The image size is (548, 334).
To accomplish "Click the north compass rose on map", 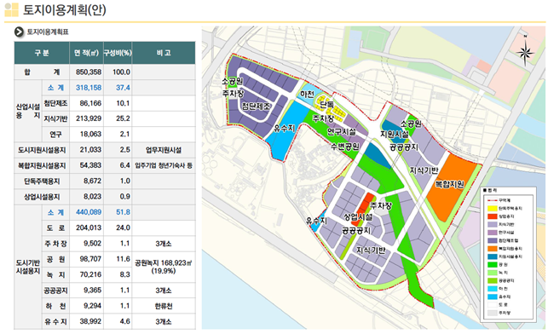I will 525,52.
